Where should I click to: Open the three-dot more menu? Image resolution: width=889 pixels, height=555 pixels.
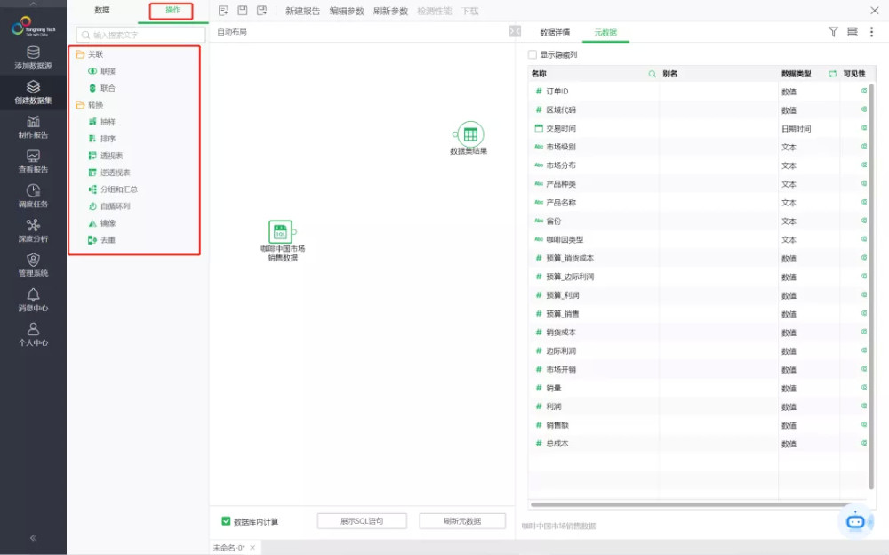tap(871, 32)
